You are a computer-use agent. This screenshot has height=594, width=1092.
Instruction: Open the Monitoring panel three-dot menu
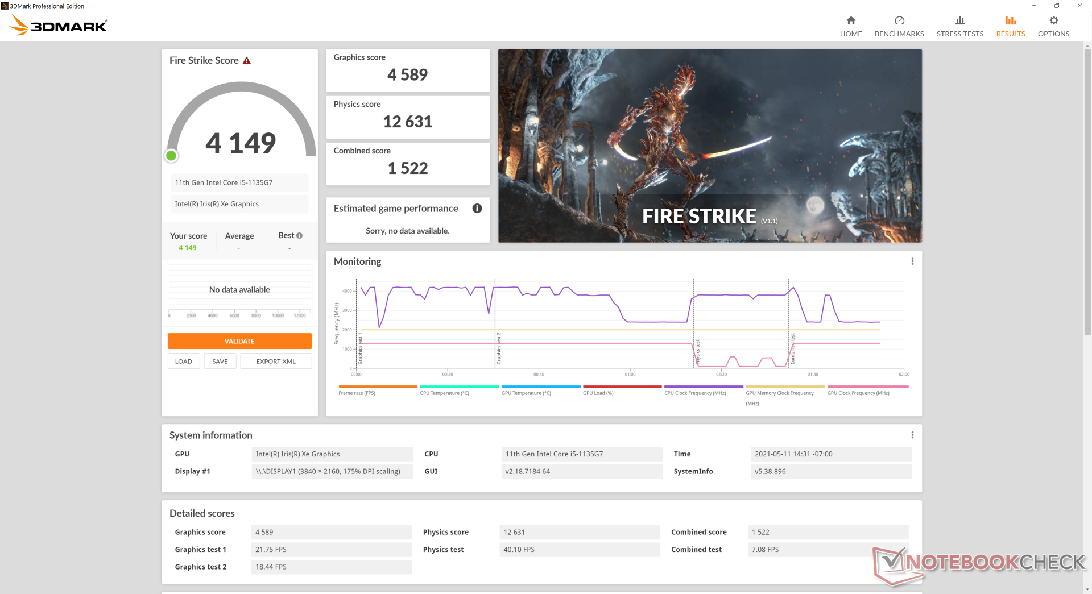(912, 261)
